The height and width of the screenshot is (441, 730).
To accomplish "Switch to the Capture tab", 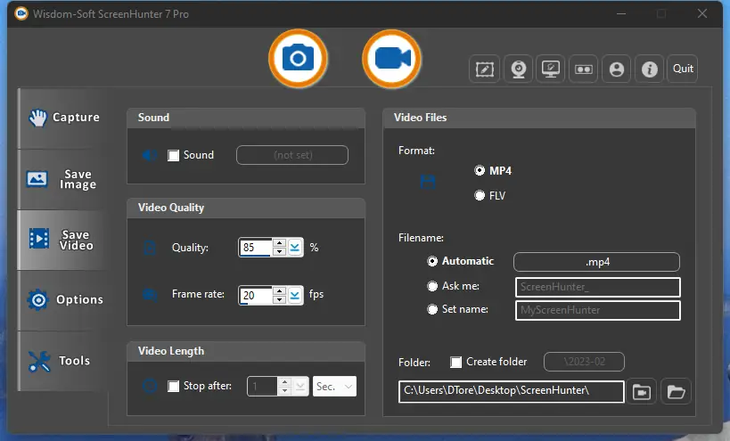I will click(63, 118).
